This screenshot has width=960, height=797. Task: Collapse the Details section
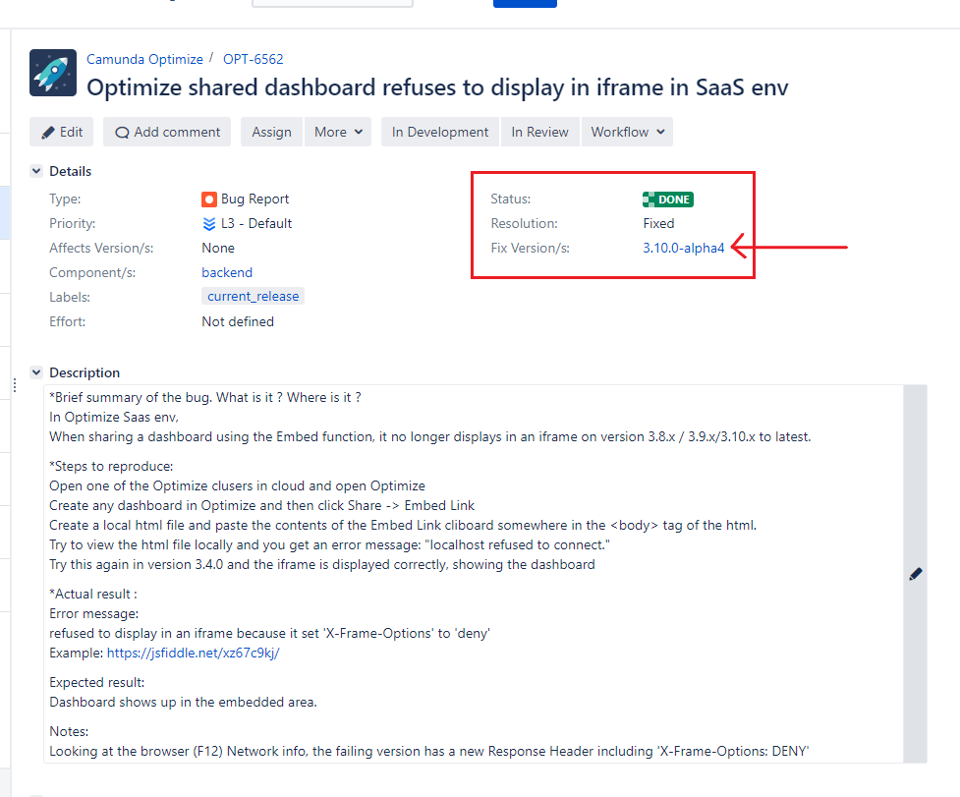[36, 171]
